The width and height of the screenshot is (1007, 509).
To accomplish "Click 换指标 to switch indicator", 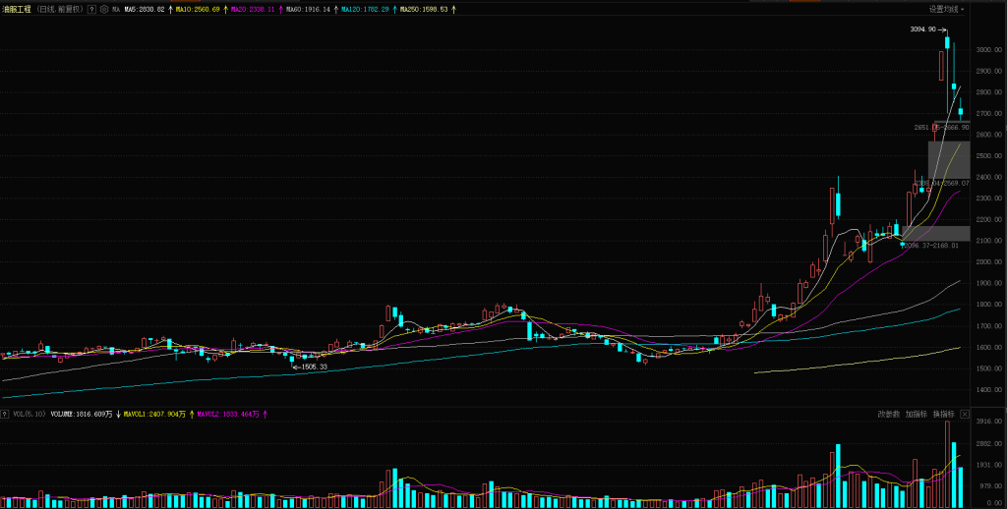I will 943,415.
